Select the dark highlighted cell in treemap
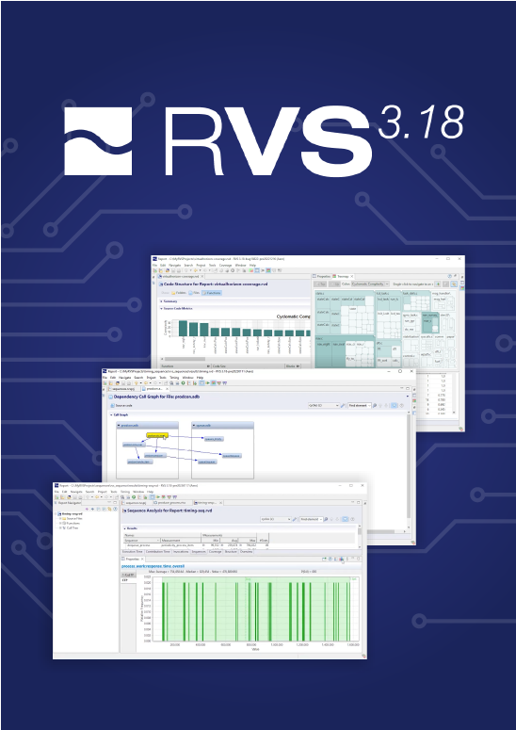The height and width of the screenshot is (730, 516). 430,322
